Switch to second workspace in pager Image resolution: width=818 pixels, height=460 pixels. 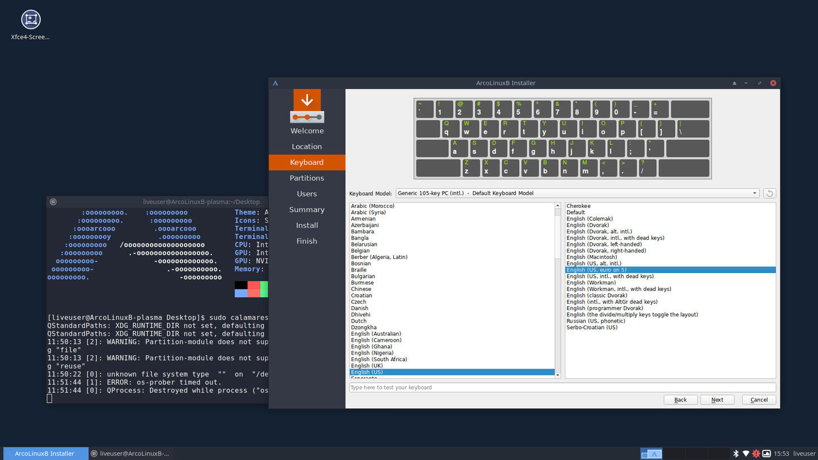tap(673, 453)
